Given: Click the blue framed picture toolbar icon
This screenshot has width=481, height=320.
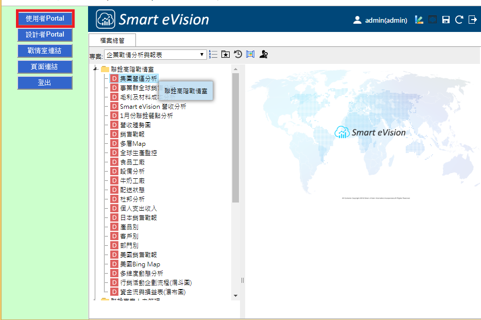Looking at the screenshot, I should (250, 54).
